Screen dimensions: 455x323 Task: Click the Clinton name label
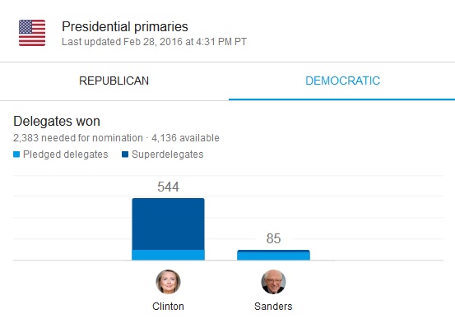(168, 307)
